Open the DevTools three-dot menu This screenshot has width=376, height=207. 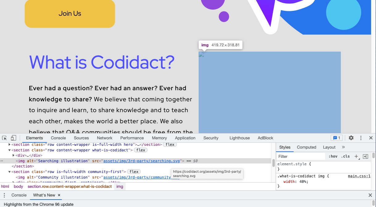pos(361,138)
